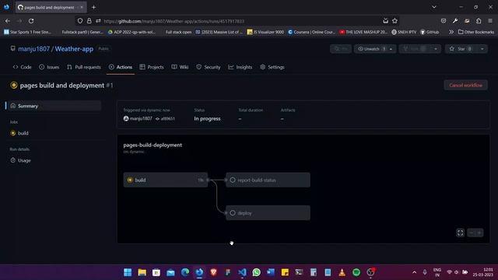The image size is (498, 280).
Task: Open the Weather-app repository link
Action: (74, 49)
